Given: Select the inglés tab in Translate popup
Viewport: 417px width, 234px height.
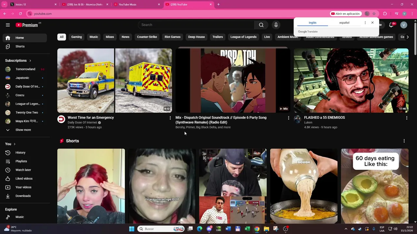Looking at the screenshot, I should point(312,23).
